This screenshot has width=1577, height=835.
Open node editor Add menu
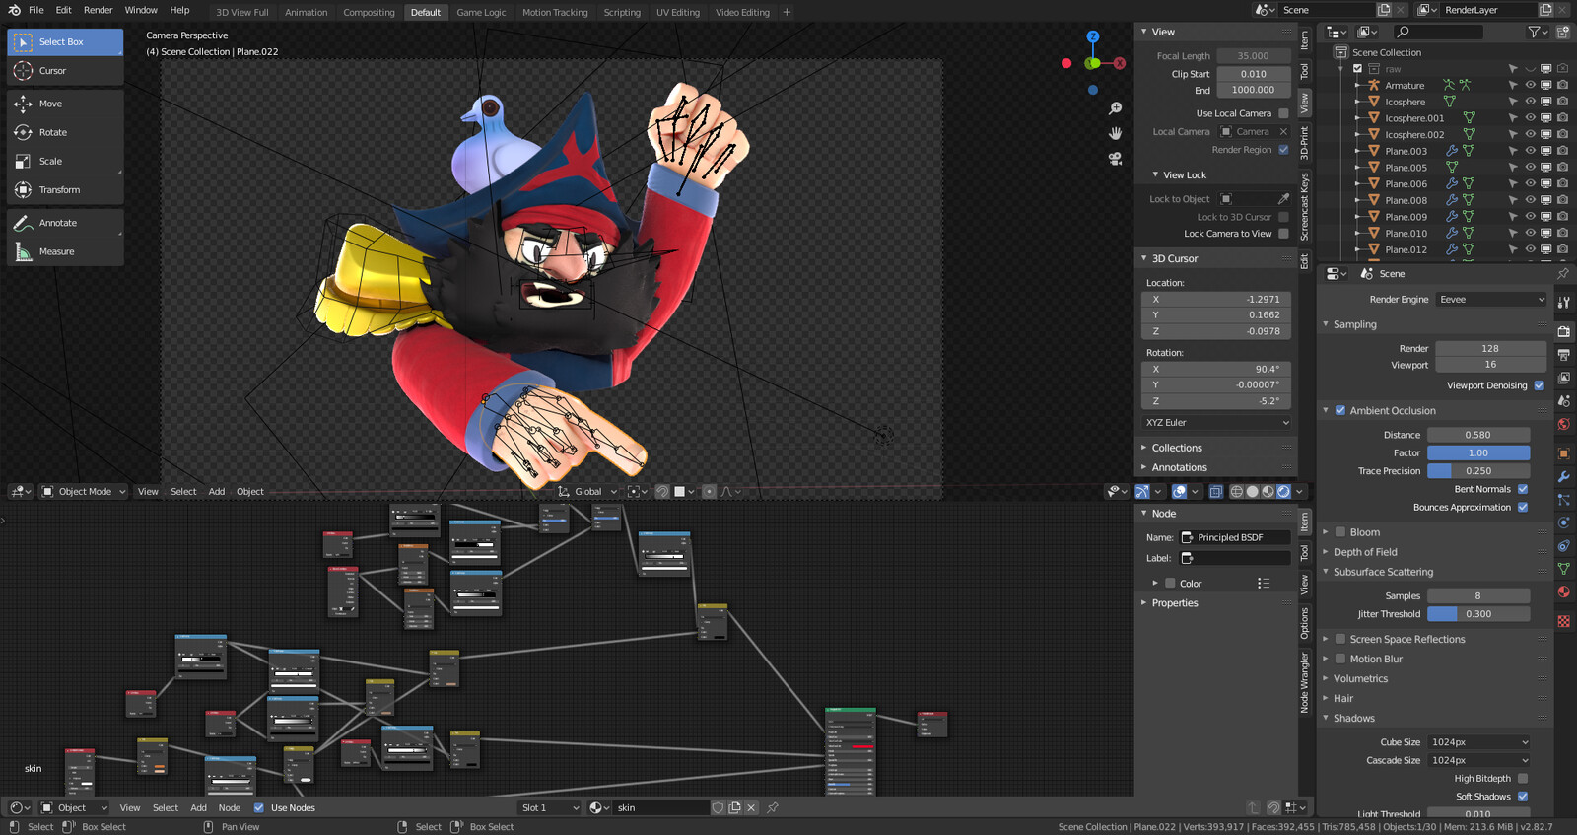click(x=198, y=808)
